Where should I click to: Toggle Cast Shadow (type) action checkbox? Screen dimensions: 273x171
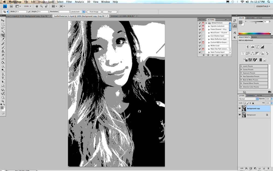click(x=200, y=36)
